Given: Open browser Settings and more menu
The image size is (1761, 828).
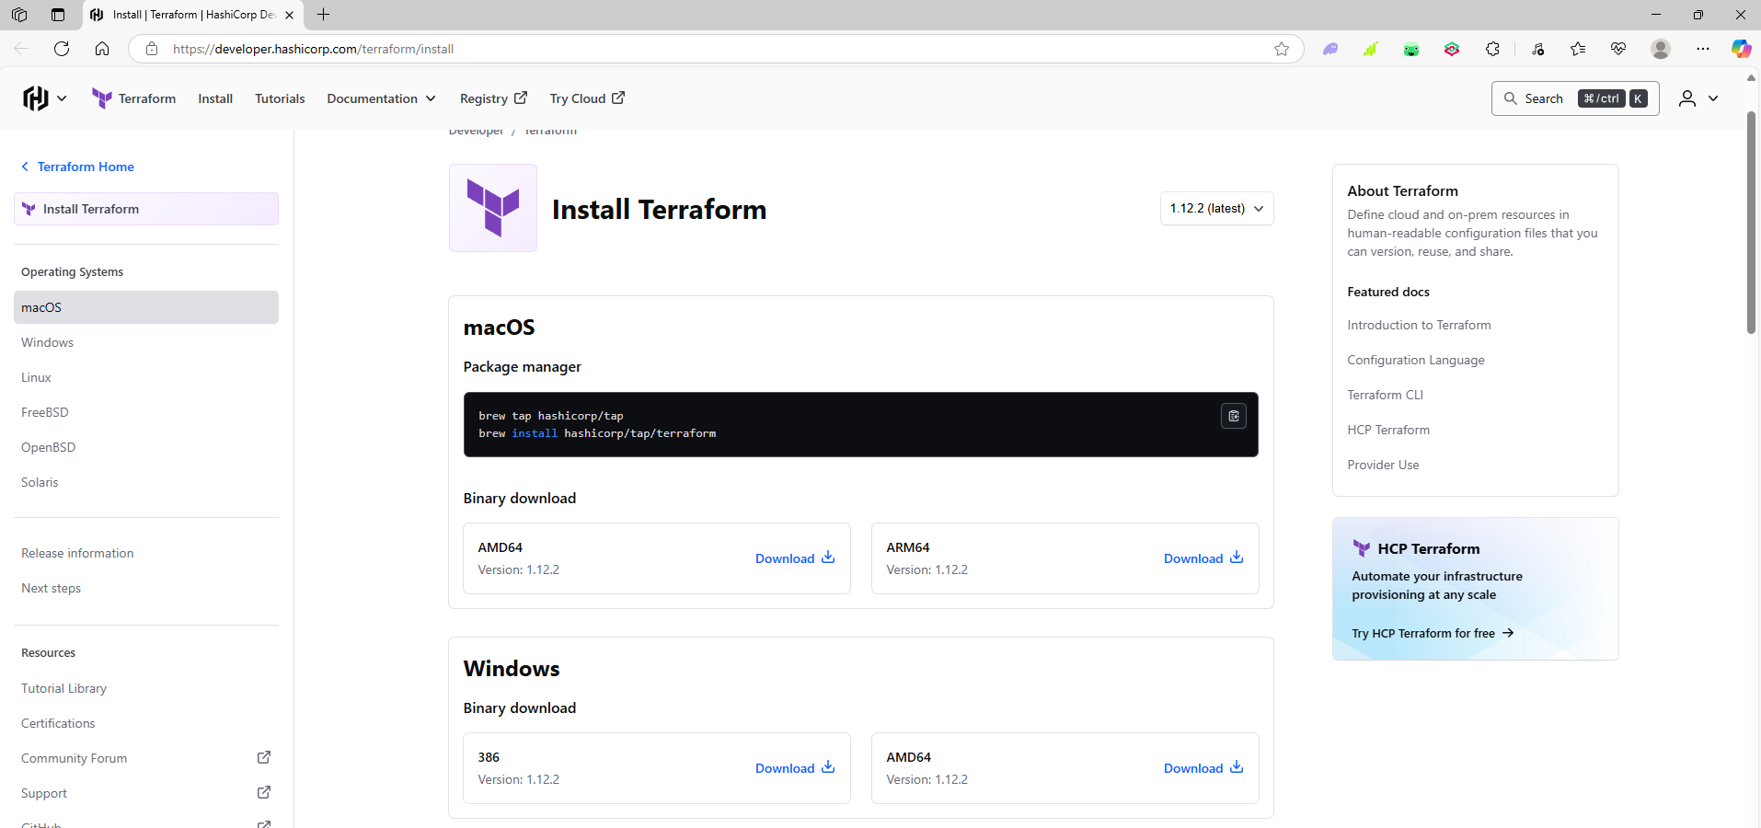Looking at the screenshot, I should click(1703, 49).
